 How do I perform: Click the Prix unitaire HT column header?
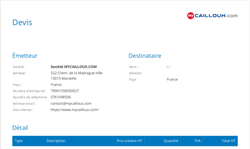[129, 141]
